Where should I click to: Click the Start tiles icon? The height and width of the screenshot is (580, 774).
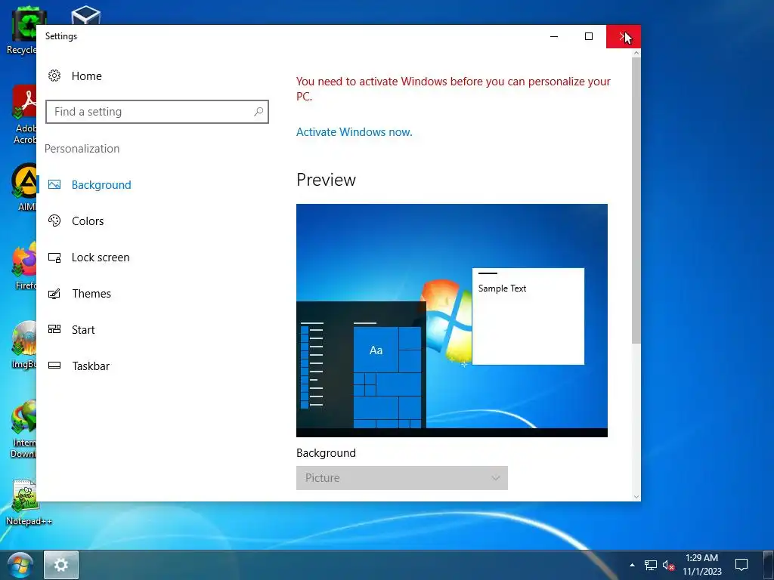(x=54, y=329)
